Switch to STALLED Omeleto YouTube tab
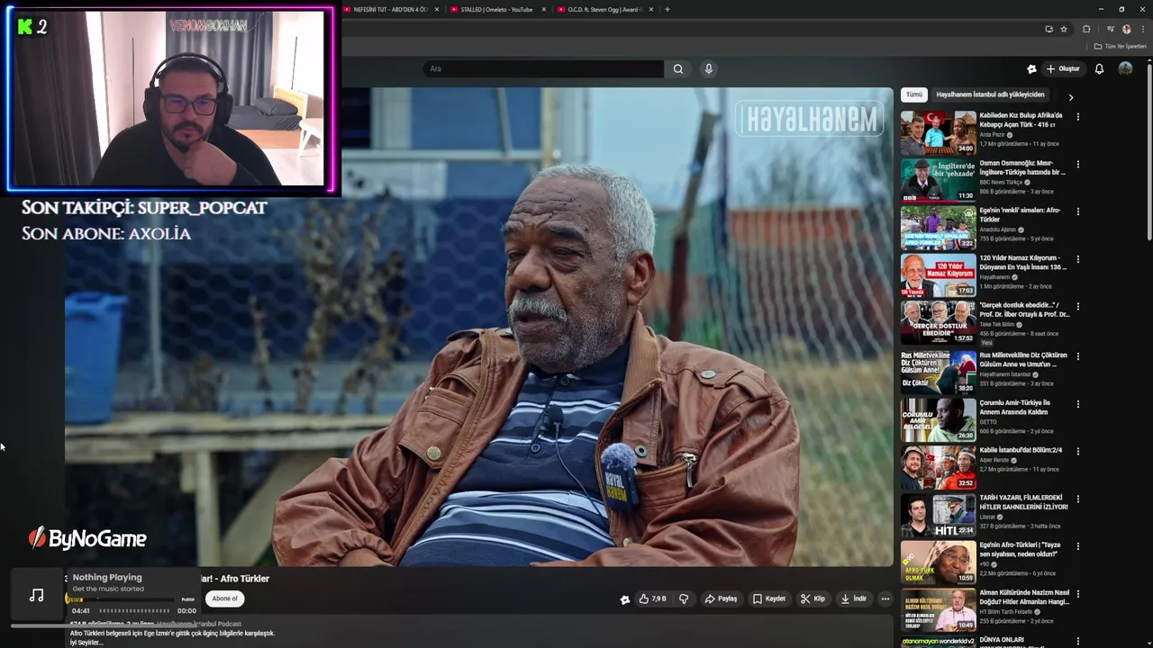Viewport: 1153px width, 648px height. tap(496, 9)
